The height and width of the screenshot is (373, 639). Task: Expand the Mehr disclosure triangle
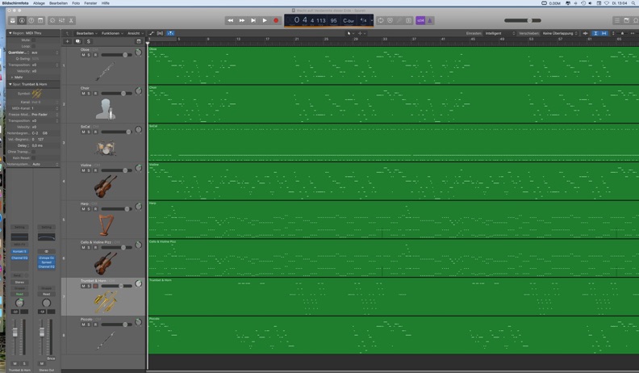tap(12, 77)
